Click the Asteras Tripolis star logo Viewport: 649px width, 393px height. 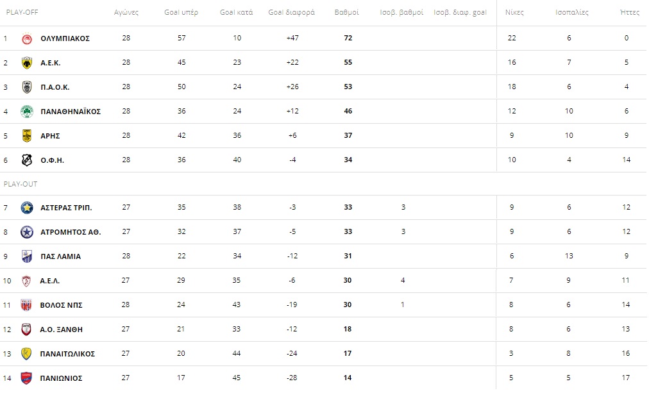27,208
